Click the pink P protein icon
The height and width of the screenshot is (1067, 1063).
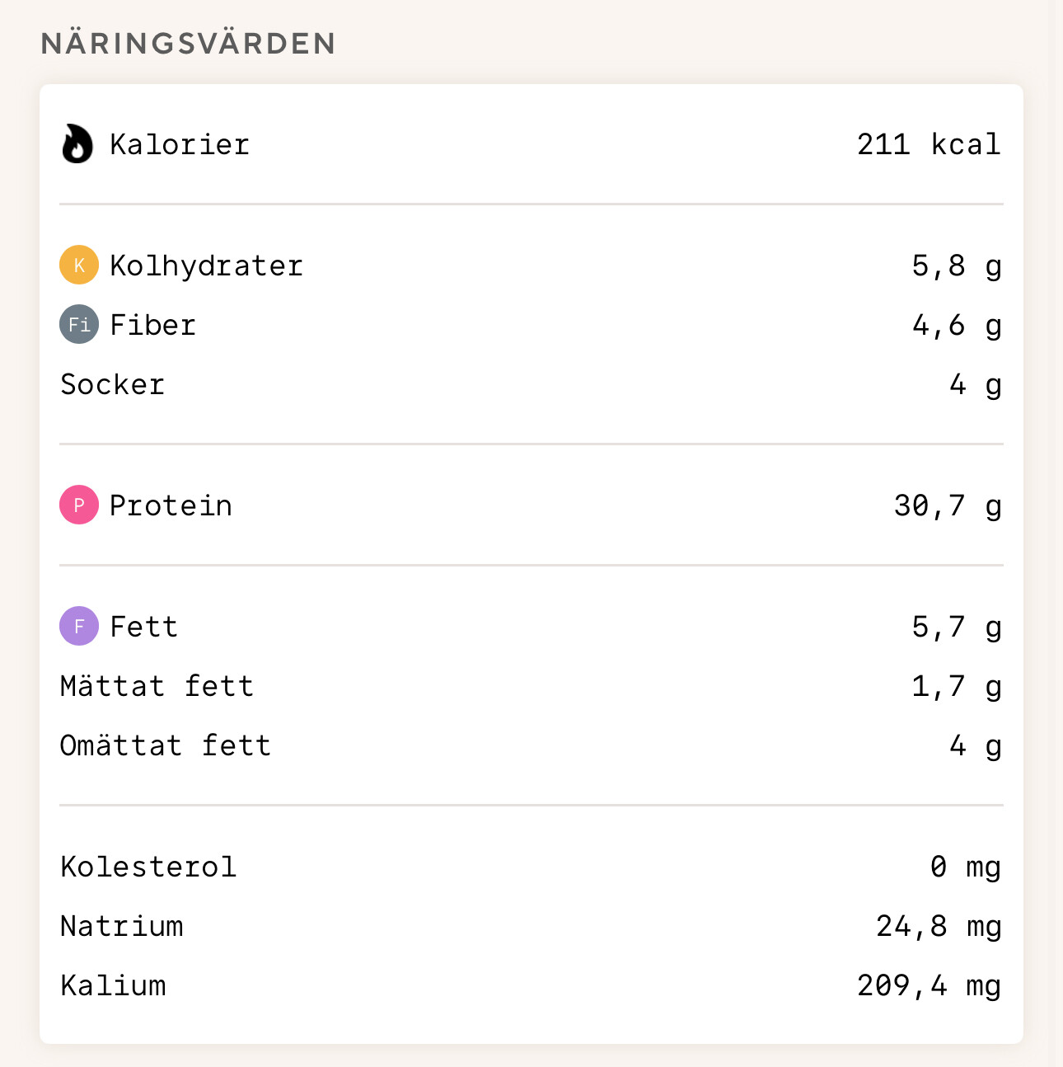[x=79, y=505]
